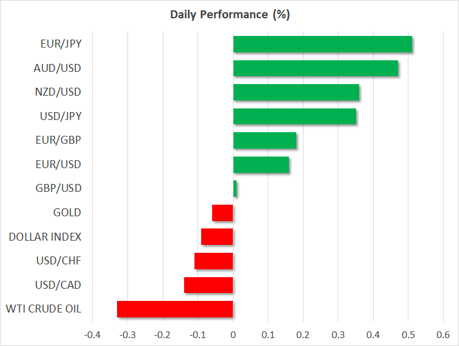
Task: Select the NZD/USD performance bar
Action: 296,92
